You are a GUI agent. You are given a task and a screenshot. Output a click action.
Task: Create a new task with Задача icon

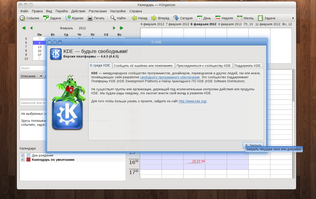point(46,18)
